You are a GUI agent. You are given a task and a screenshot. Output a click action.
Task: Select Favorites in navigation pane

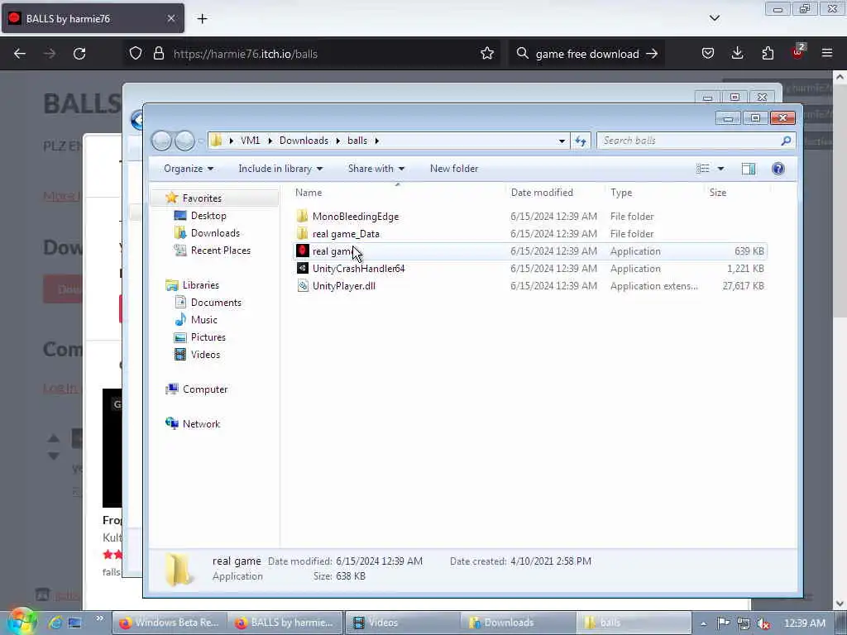coord(202,198)
